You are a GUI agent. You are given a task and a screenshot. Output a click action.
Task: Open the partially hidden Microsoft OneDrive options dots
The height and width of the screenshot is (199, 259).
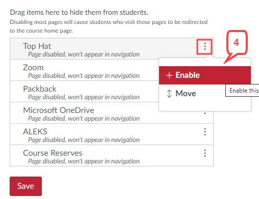click(x=205, y=112)
